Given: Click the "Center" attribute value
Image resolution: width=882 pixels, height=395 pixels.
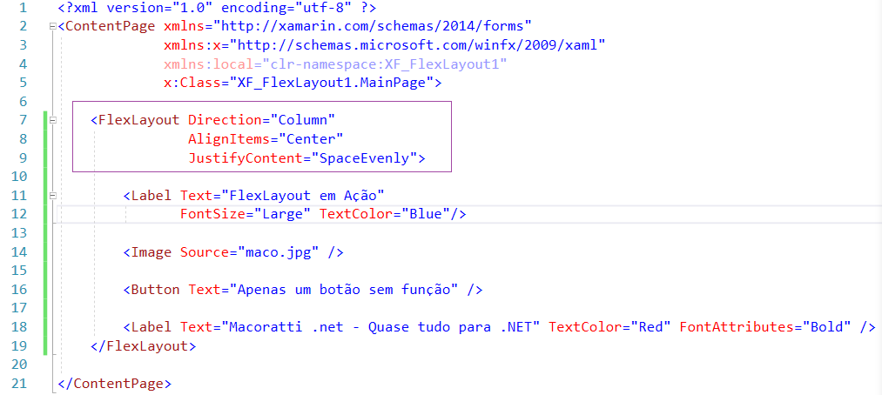Looking at the screenshot, I should (311, 139).
